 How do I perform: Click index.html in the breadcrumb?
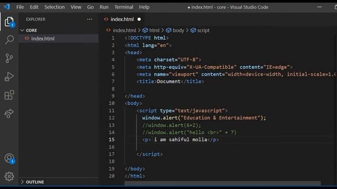coord(124,30)
